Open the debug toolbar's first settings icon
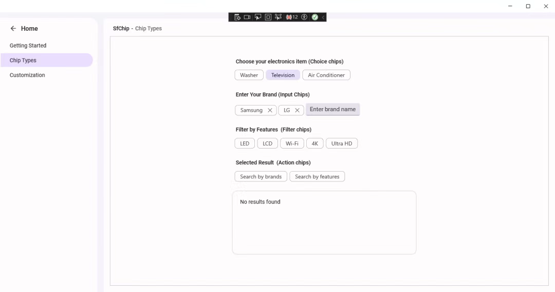 237,17
